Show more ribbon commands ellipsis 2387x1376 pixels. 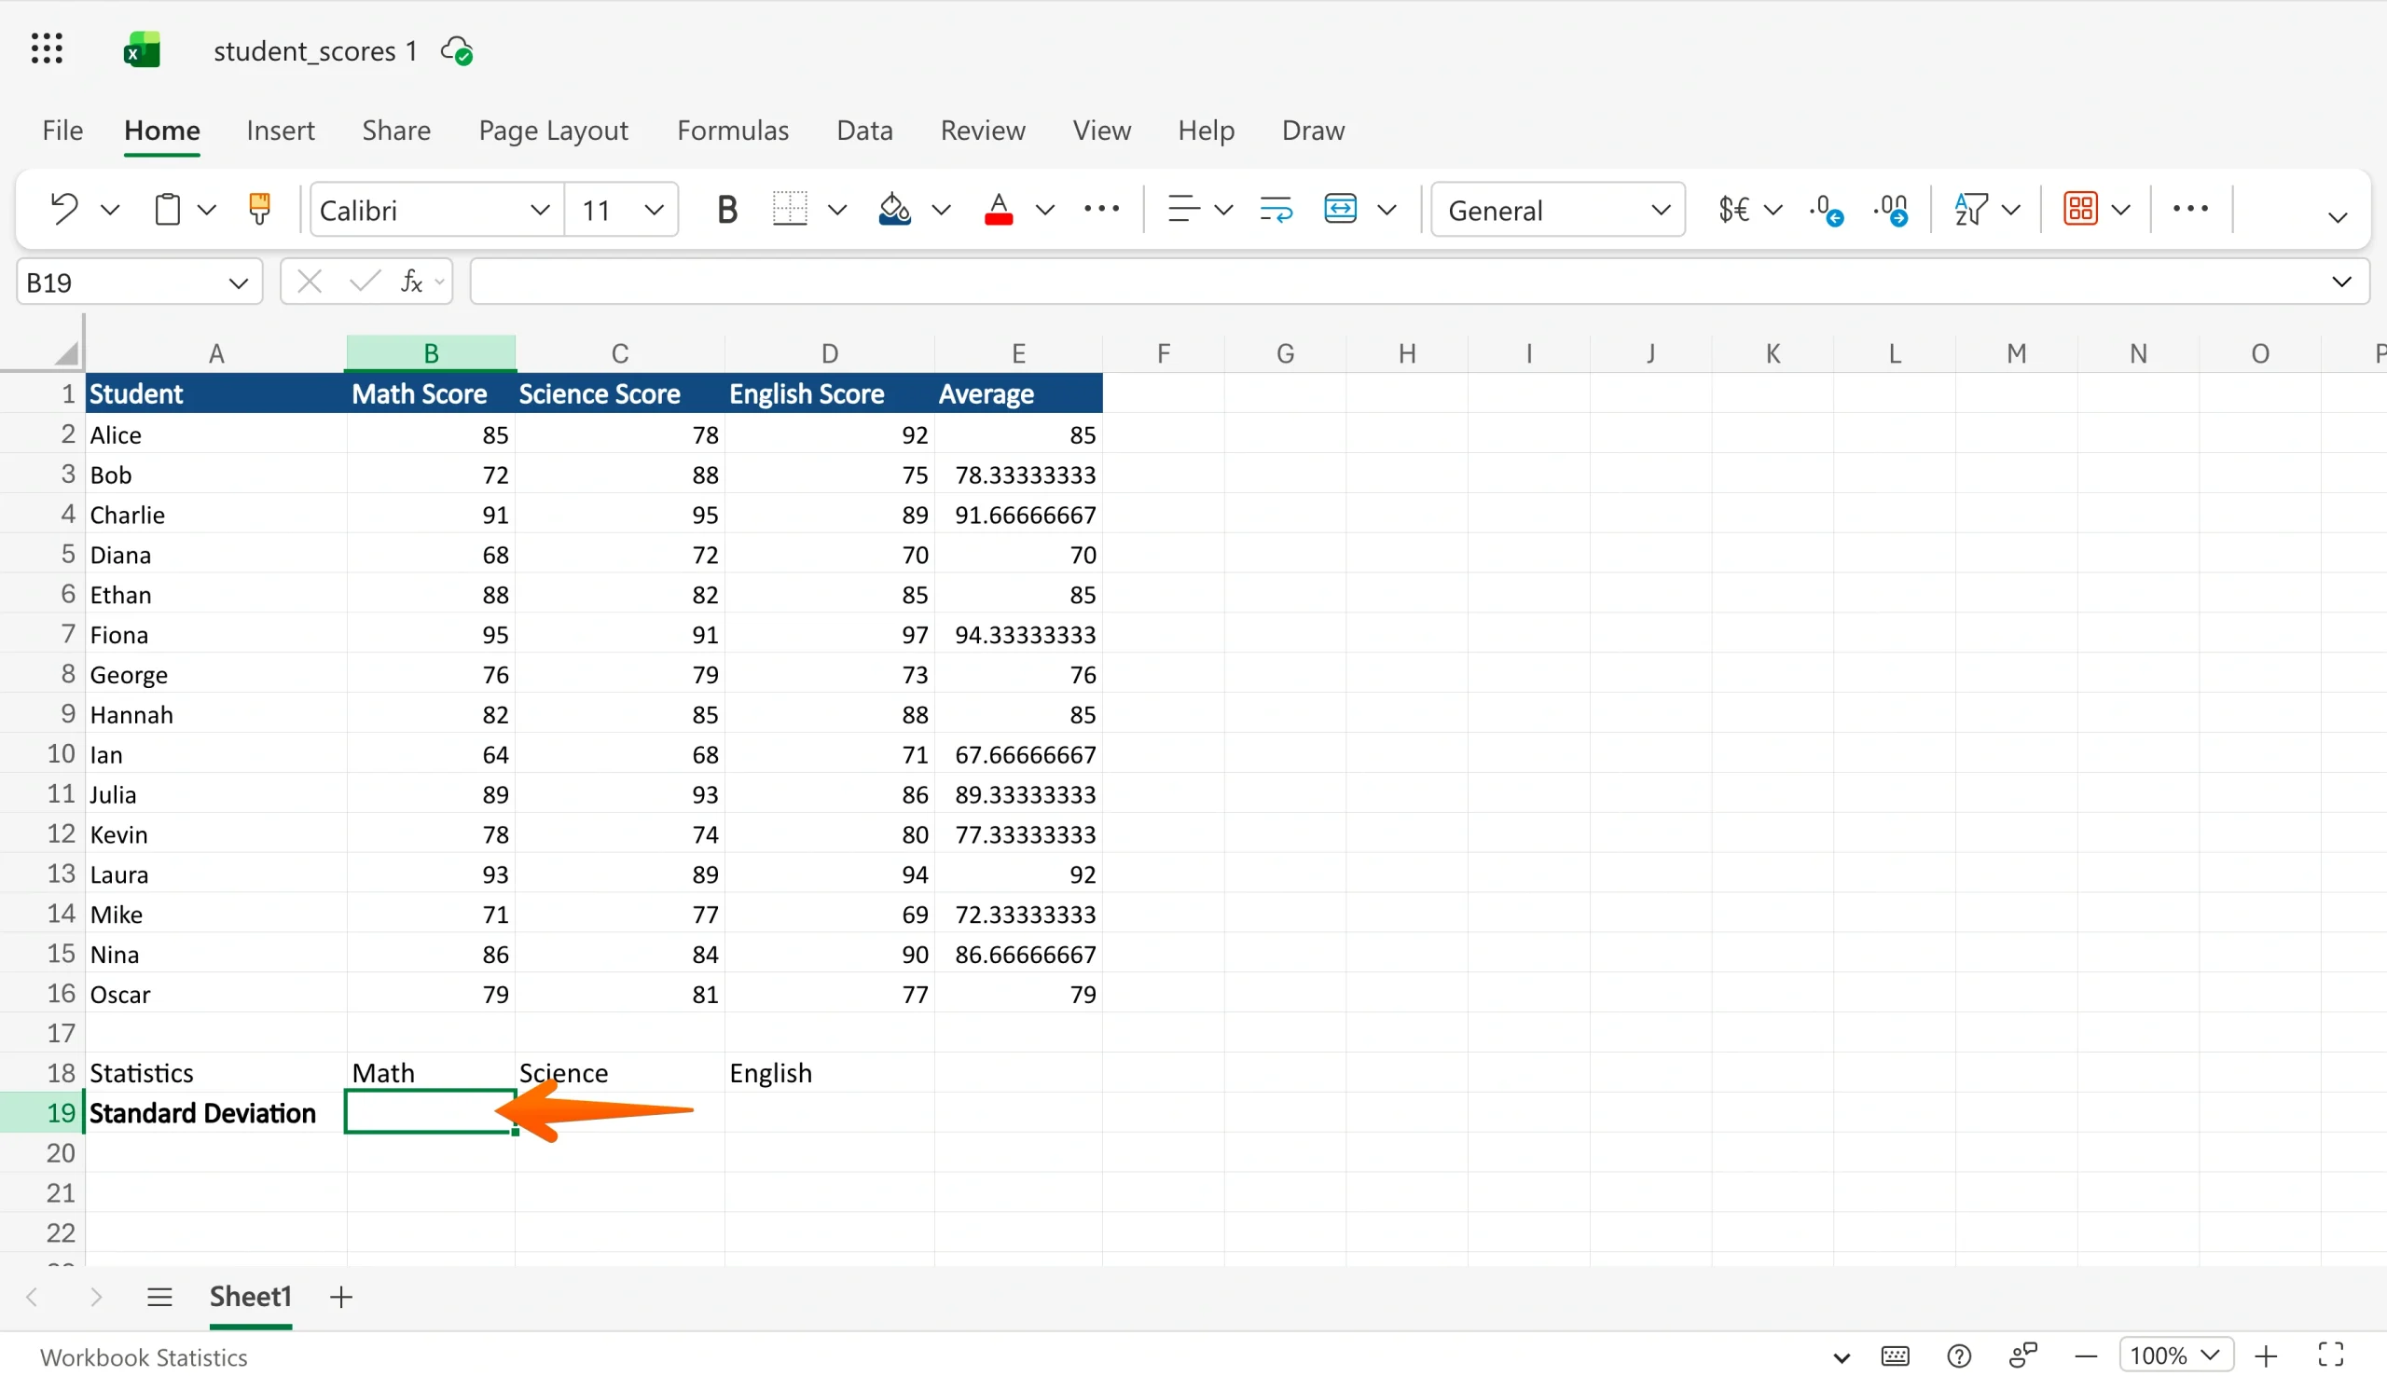[x=2190, y=209]
